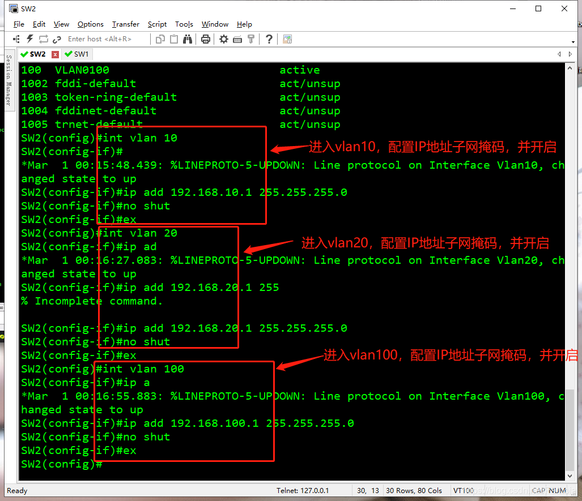Maximize the SW2 window
Screen dimensions: 582x501
[x=538, y=8]
